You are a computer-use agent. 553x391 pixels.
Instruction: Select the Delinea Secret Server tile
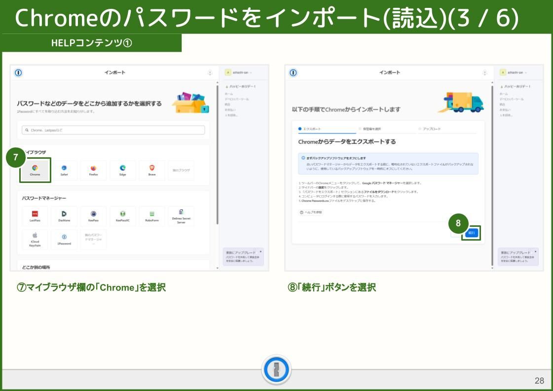click(x=181, y=216)
